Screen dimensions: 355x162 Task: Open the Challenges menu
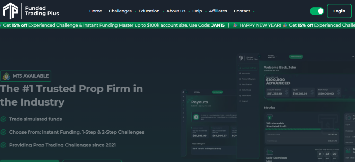point(120,11)
